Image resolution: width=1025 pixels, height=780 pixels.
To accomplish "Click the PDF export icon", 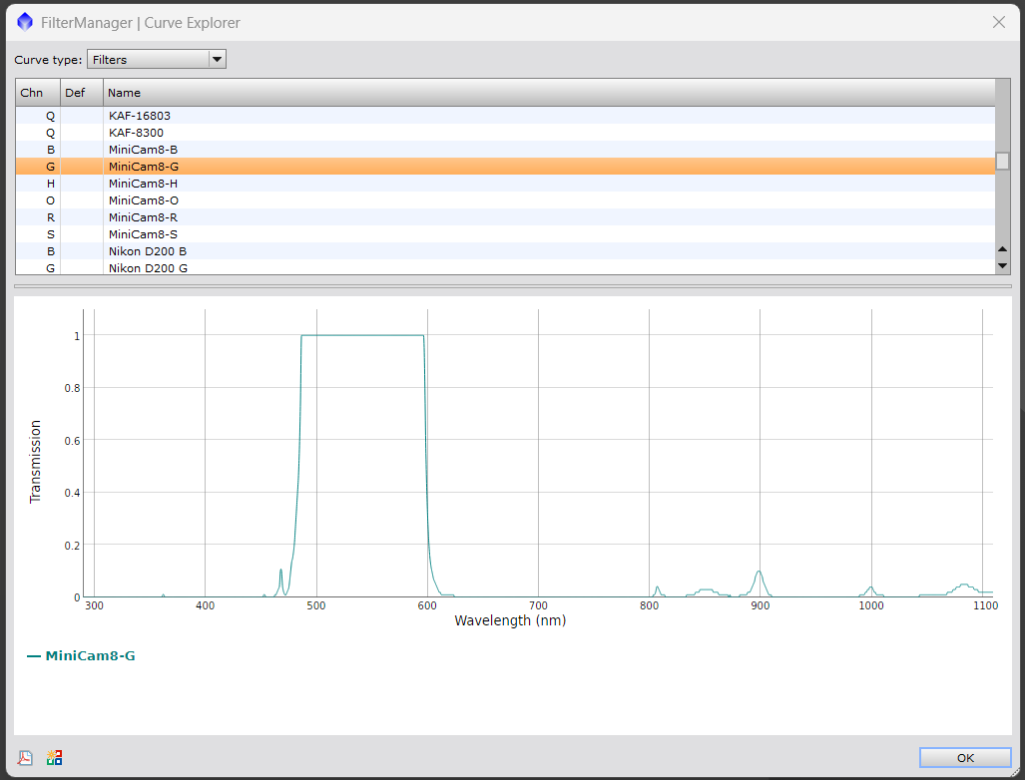I will [x=25, y=758].
